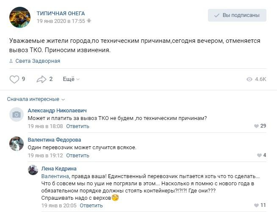Open the ТИПИЧНАЯ ОНЕГА community avatar

point(20,17)
